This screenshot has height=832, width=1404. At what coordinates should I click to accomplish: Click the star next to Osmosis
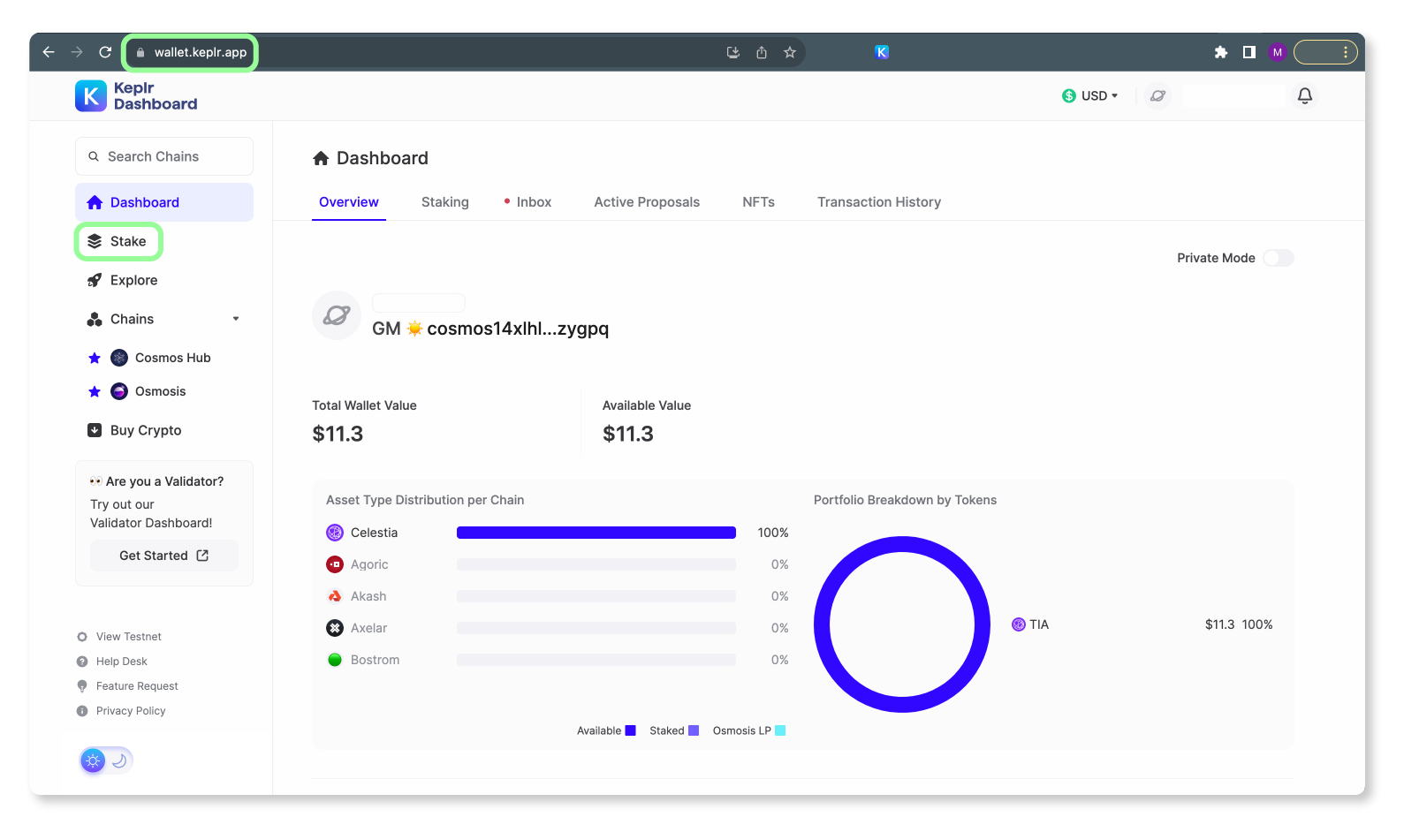(x=95, y=391)
